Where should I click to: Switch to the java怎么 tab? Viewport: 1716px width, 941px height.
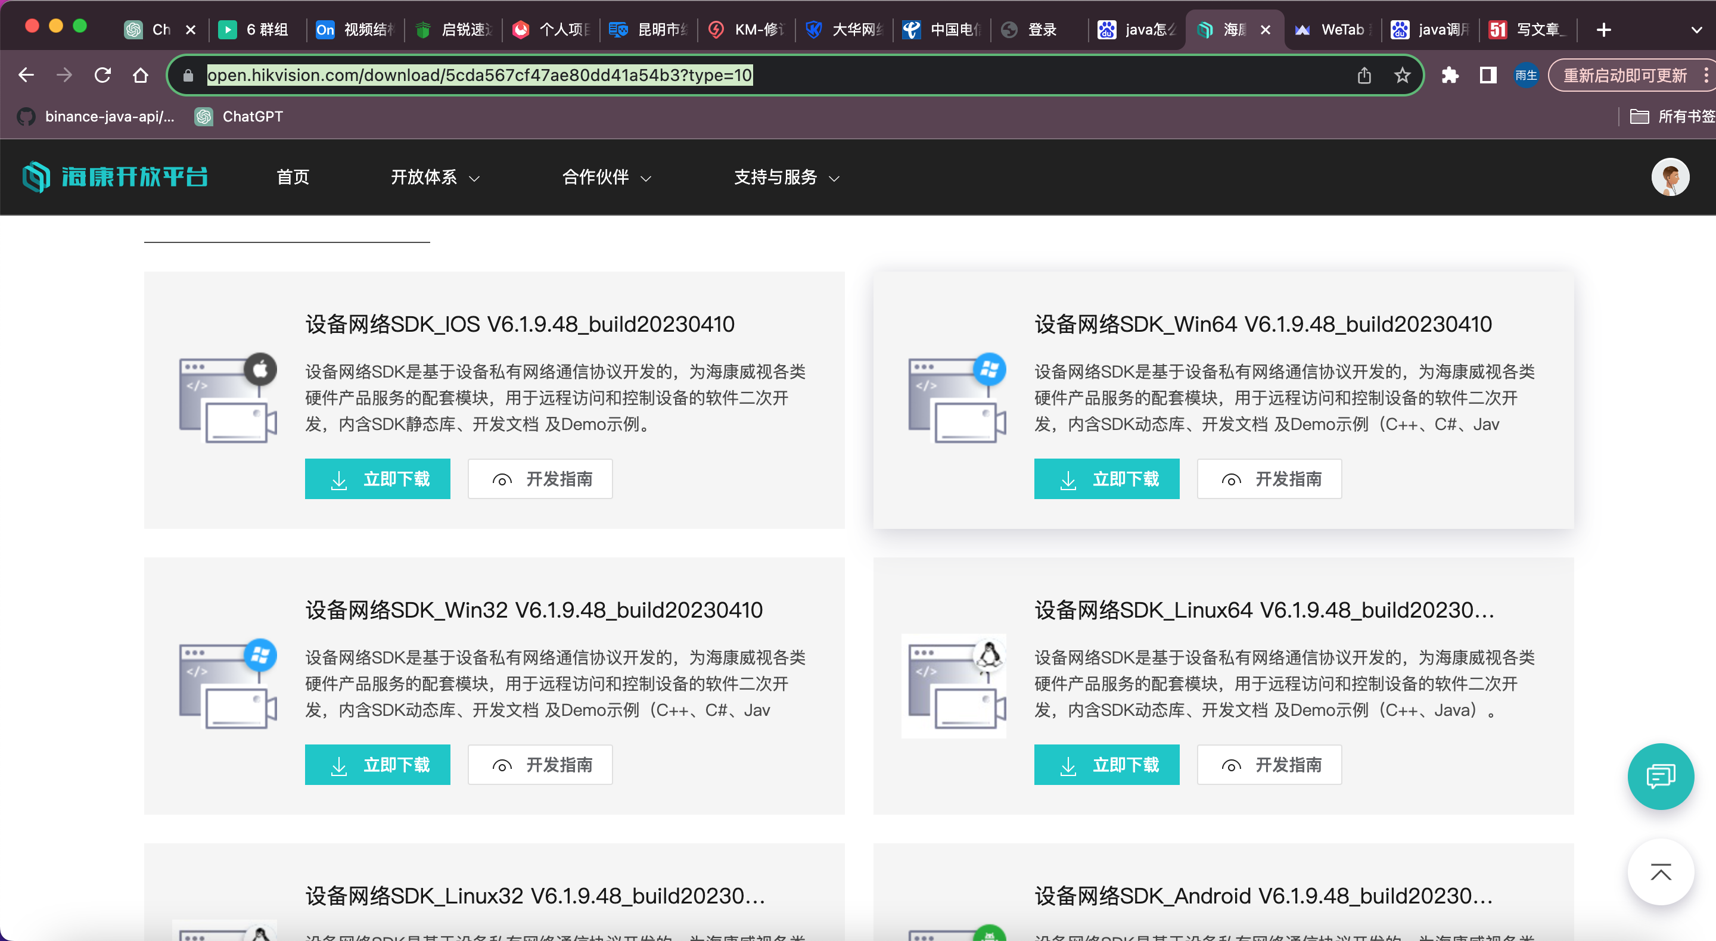[1136, 30]
